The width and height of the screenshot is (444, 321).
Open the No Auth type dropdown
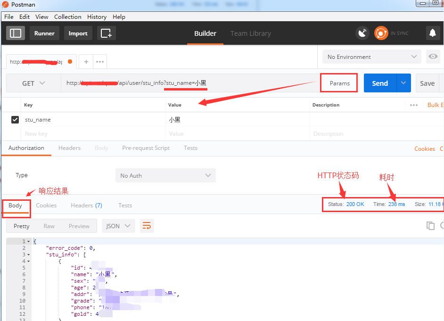tap(165, 175)
